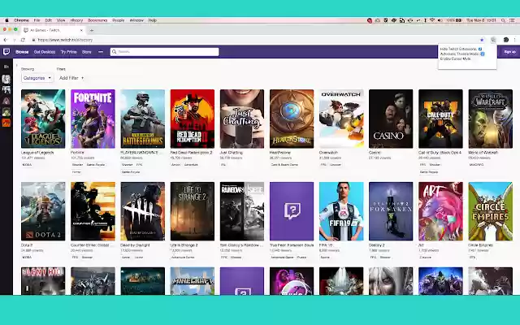
Task: Uncheck Hide Twitch Extensions checkbox
Action: click(480, 49)
